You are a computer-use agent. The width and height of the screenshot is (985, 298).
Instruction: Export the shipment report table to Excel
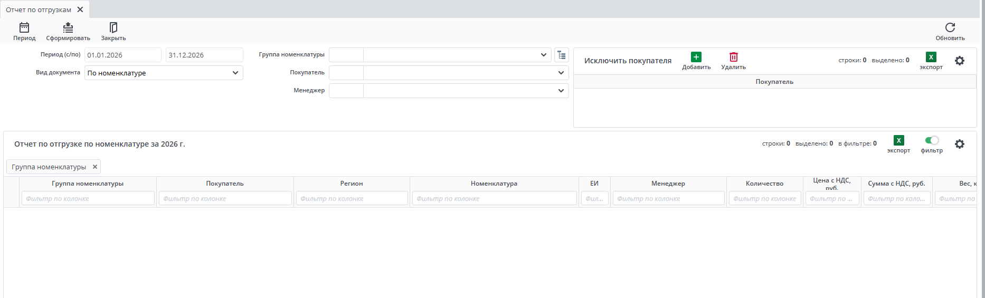pyautogui.click(x=898, y=140)
